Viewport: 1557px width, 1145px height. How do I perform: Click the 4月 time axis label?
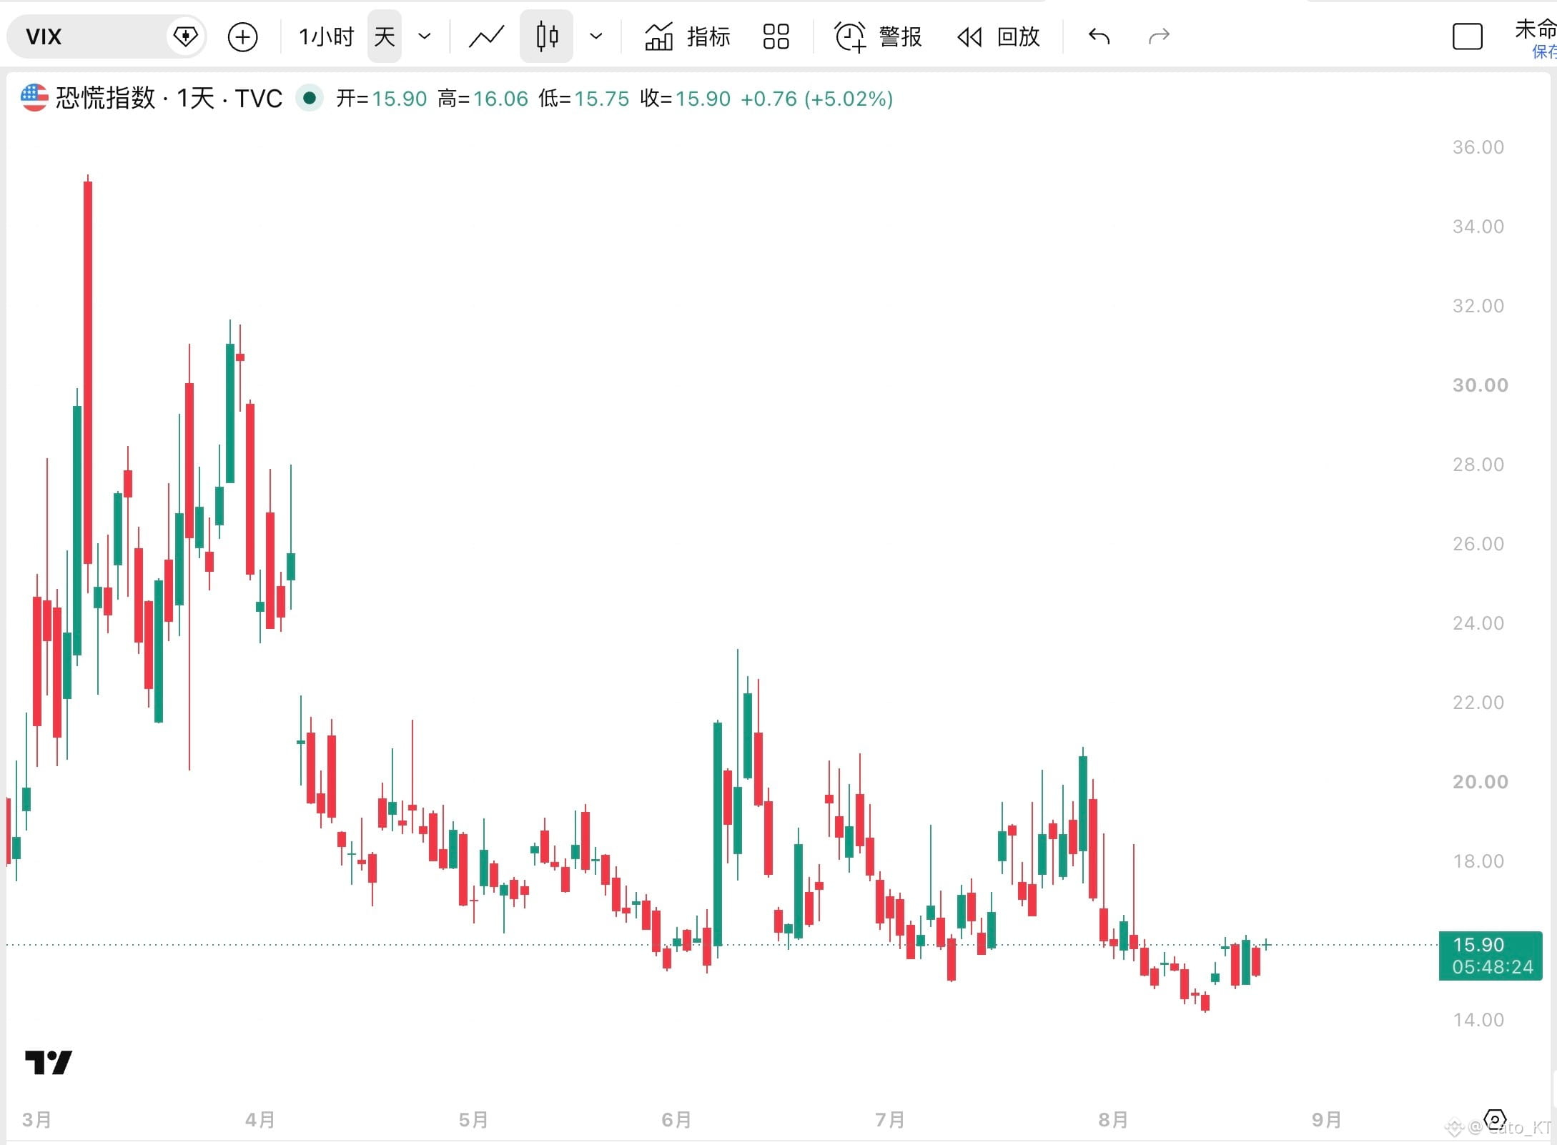point(259,1119)
